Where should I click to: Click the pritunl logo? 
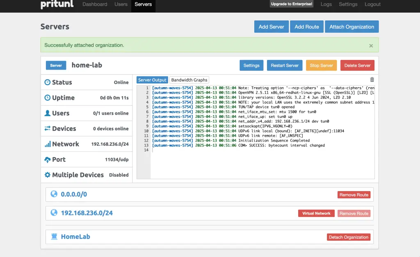(57, 5)
